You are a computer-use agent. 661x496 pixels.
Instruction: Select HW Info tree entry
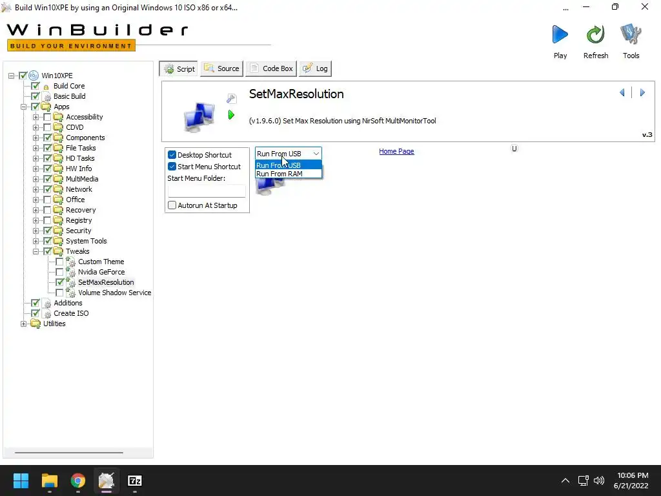(x=78, y=169)
